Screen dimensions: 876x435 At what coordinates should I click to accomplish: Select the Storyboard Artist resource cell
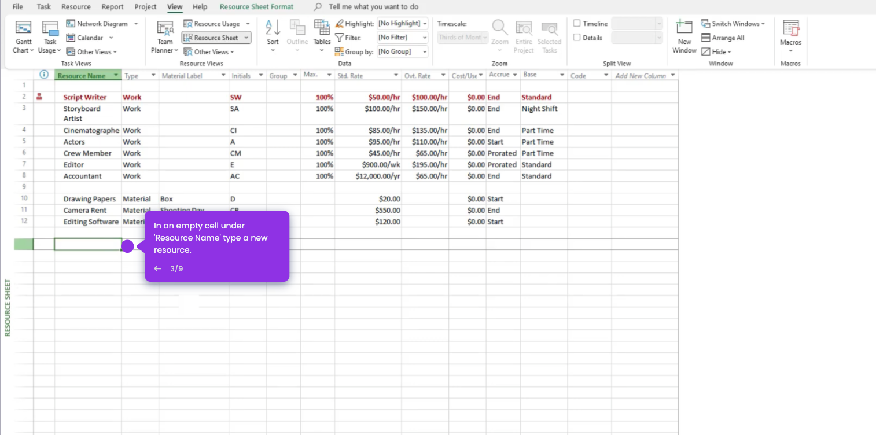[88, 113]
